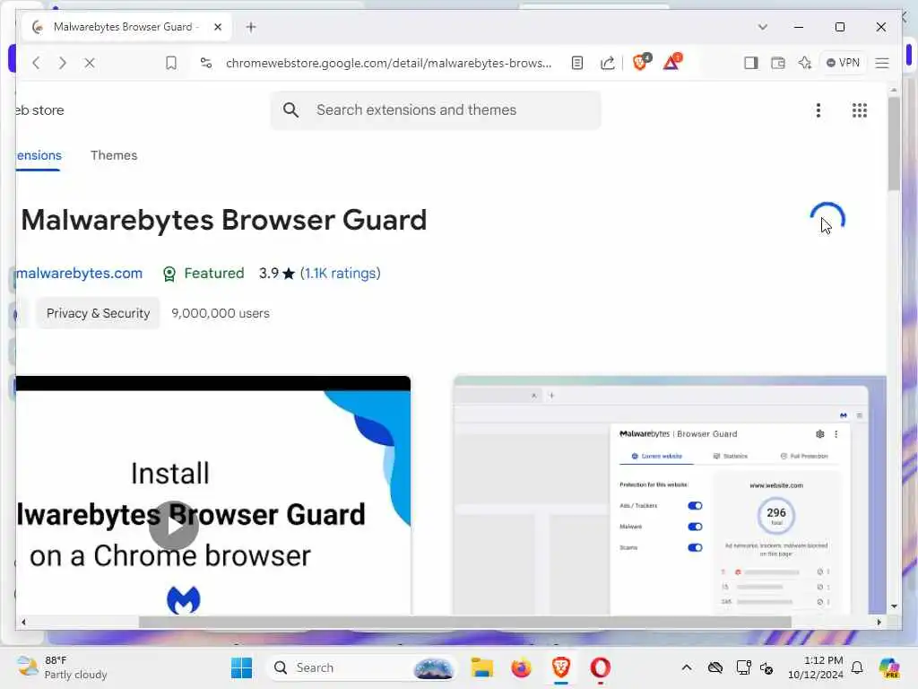Stop loading the page

point(90,63)
